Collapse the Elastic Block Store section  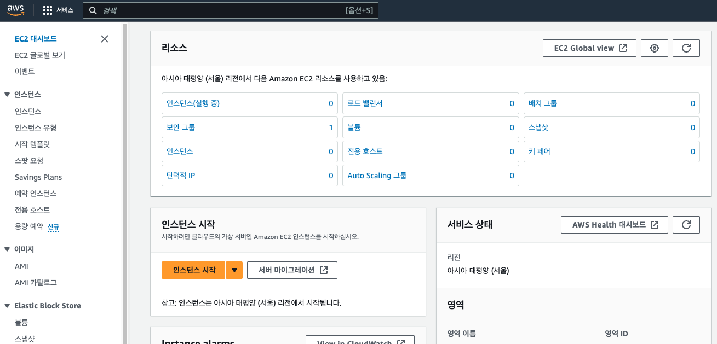click(7, 306)
